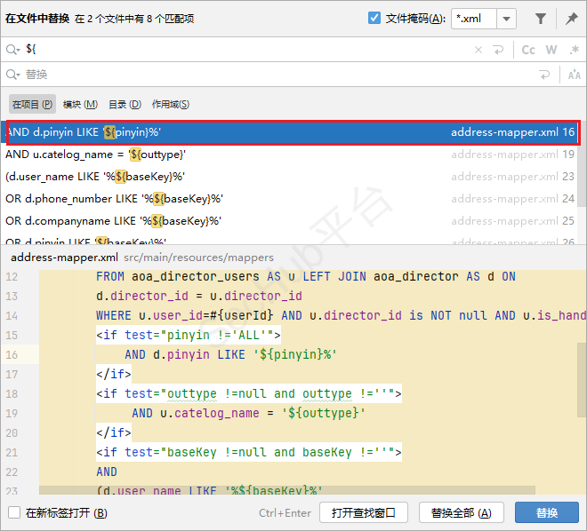Switch to 目录 scope tab
The height and width of the screenshot is (531, 587).
(125, 105)
